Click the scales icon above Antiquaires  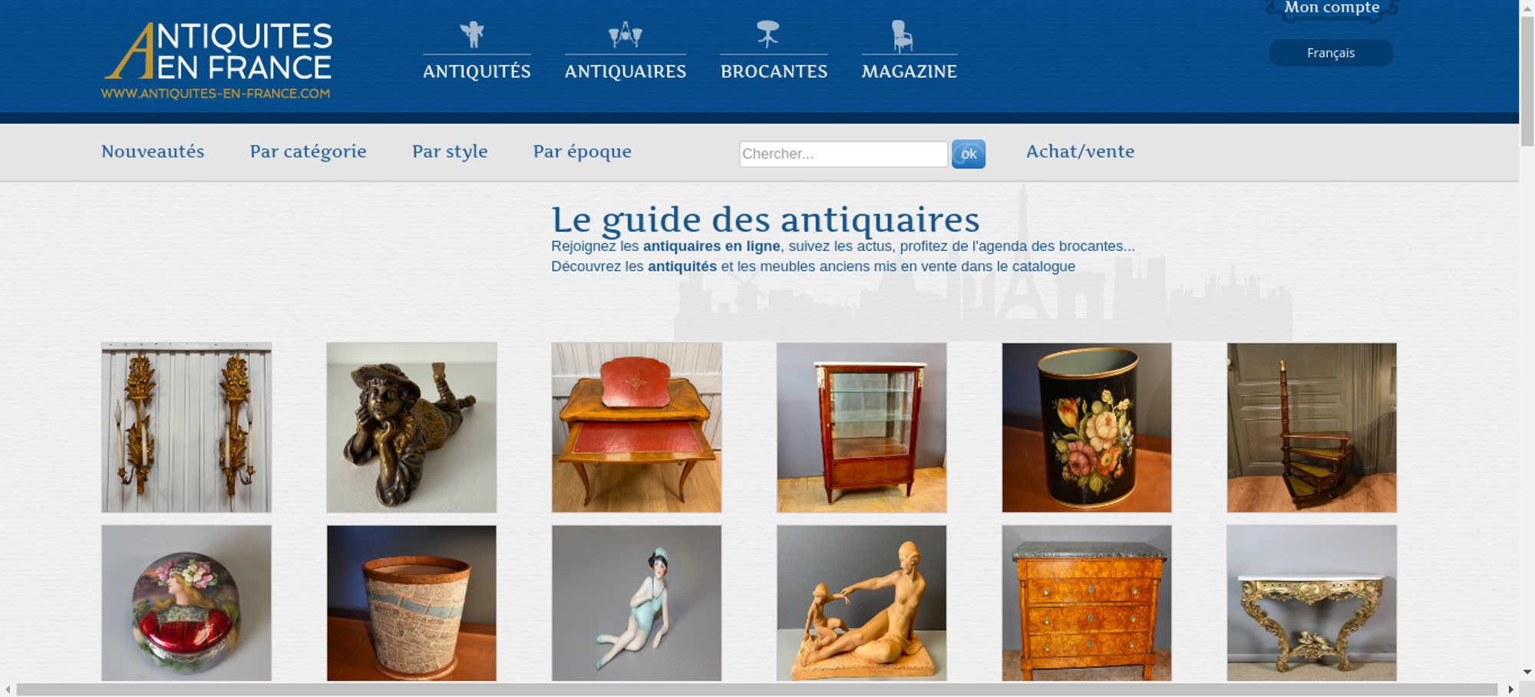tap(626, 35)
